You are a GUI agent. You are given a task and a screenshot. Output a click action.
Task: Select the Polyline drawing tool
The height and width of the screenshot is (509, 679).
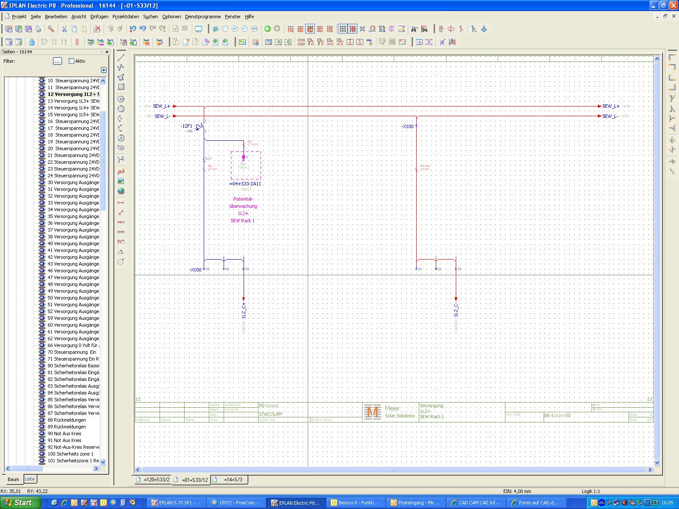point(121,67)
